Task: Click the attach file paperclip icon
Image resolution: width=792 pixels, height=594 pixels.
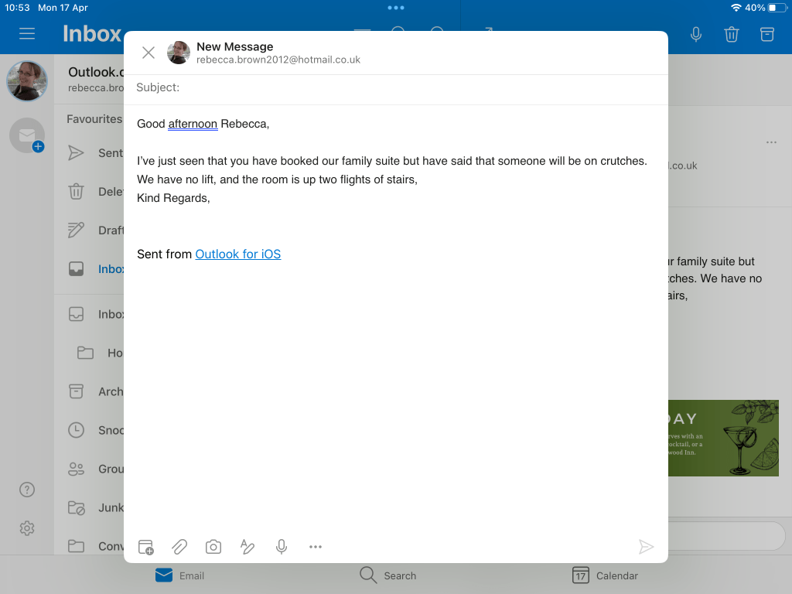Action: [179, 547]
